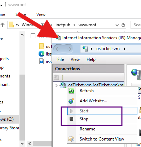Tick the select-all checkbox in file list header
Image resolution: width=141 pixels, height=147 pixels.
pos(33,36)
